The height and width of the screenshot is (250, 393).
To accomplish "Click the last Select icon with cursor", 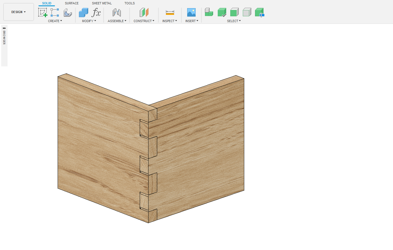I will pos(259,13).
